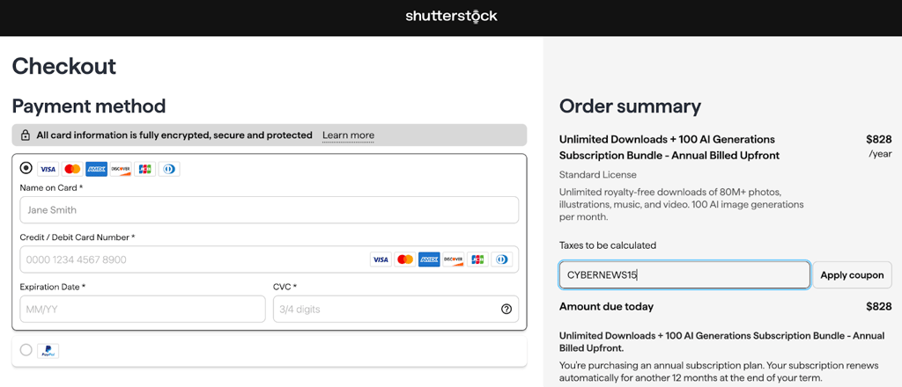This screenshot has width=902, height=387.
Task: Click the Diners Club icon beside the card radio button
Action: (x=169, y=169)
